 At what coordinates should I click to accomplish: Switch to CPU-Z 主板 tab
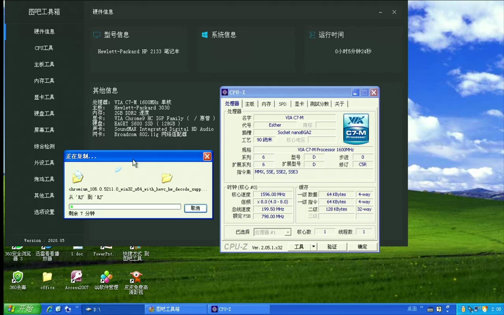(250, 104)
